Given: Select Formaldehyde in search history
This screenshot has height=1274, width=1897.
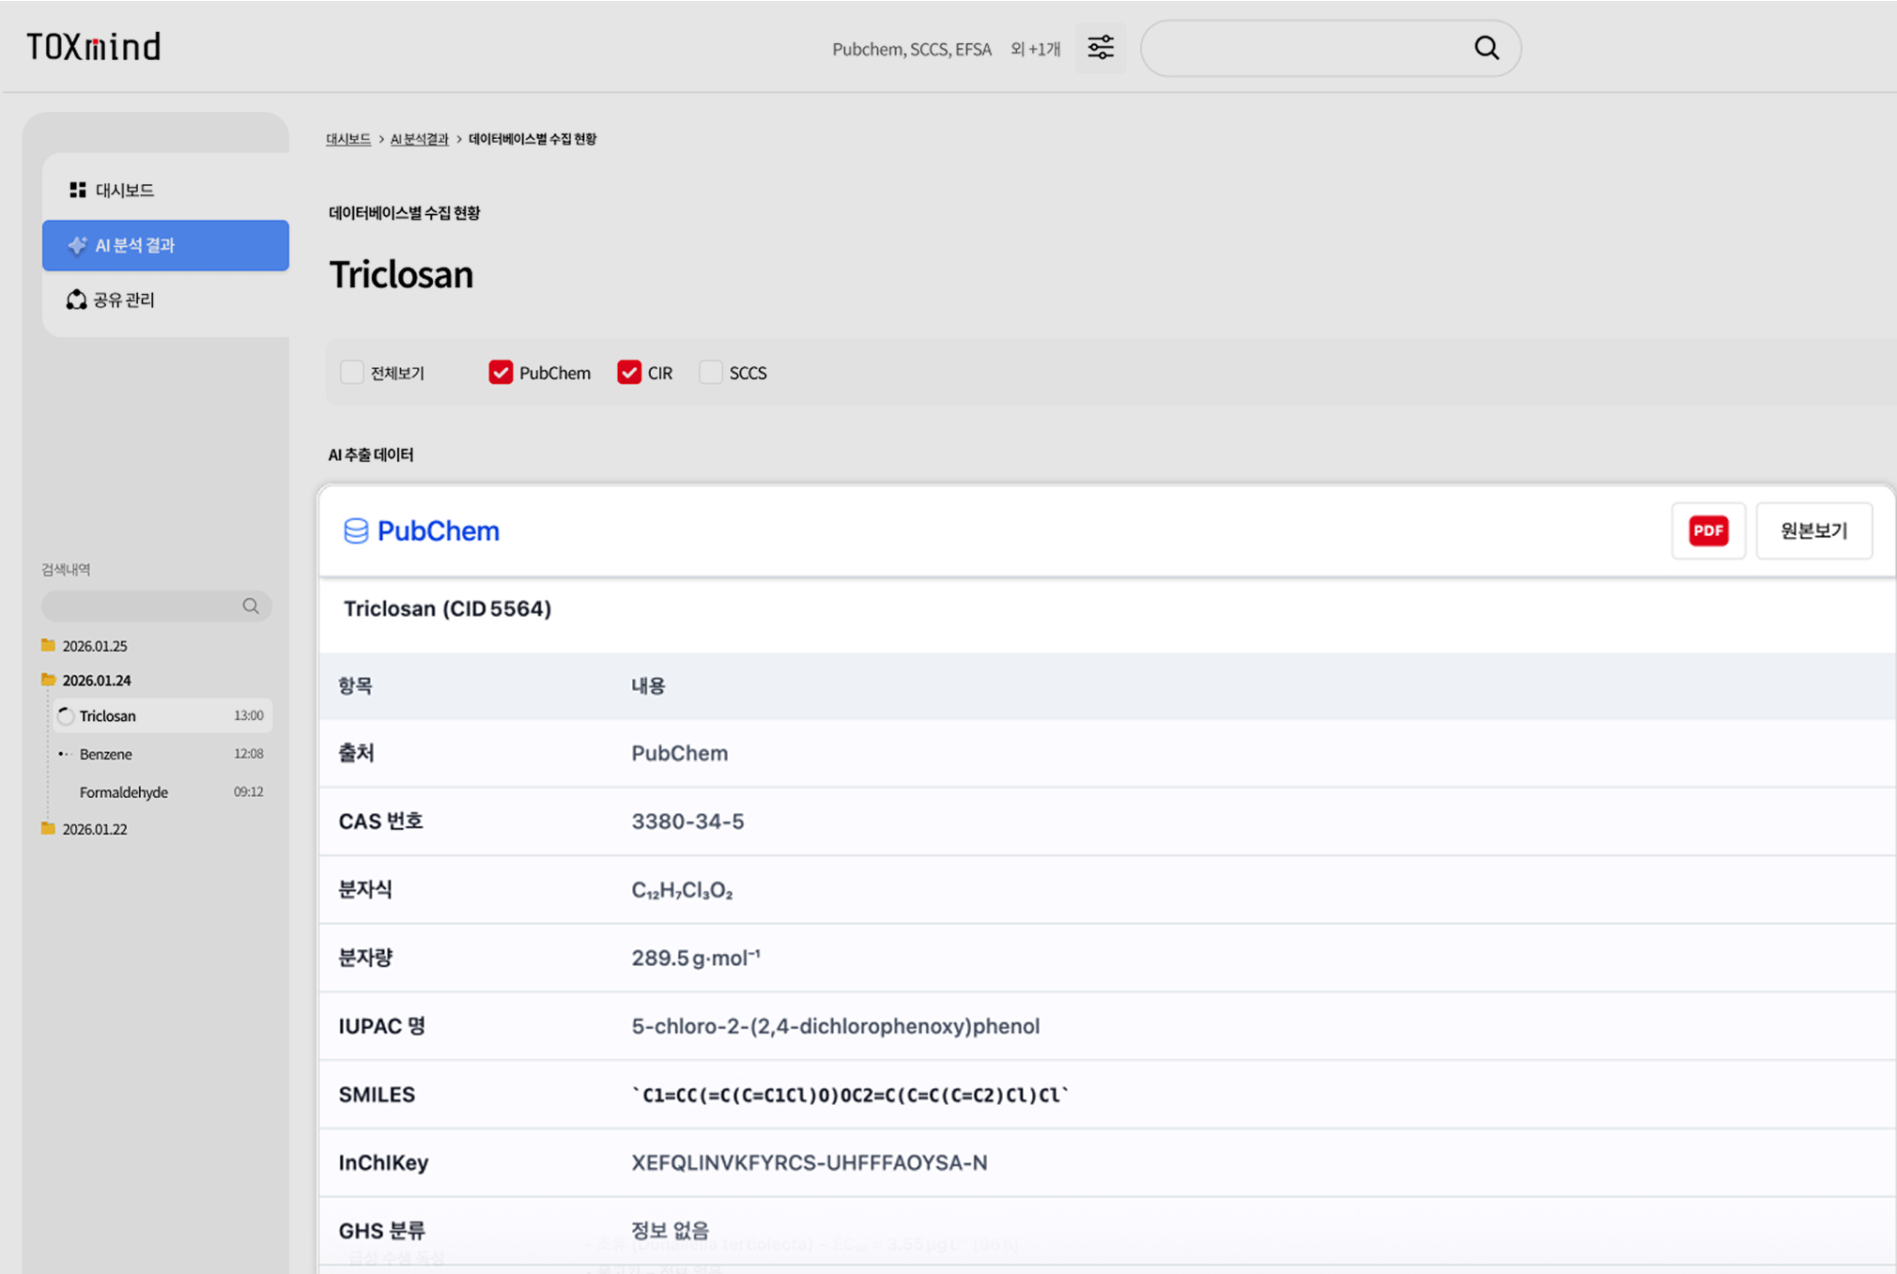Looking at the screenshot, I should 162,792.
